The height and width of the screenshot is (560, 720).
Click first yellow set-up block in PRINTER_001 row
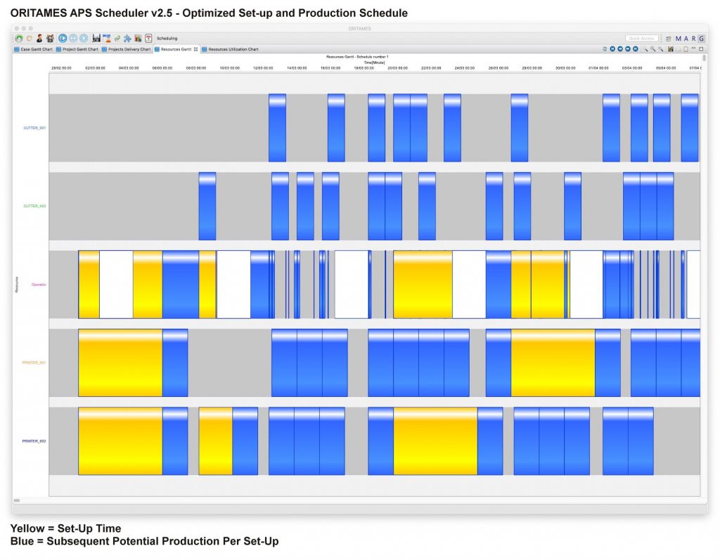click(x=120, y=363)
